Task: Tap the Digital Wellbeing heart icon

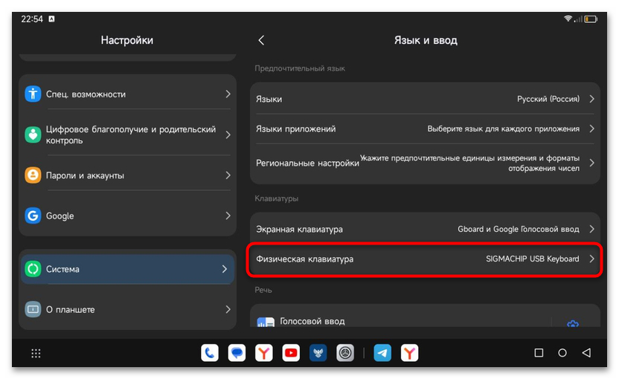Action: [x=33, y=135]
